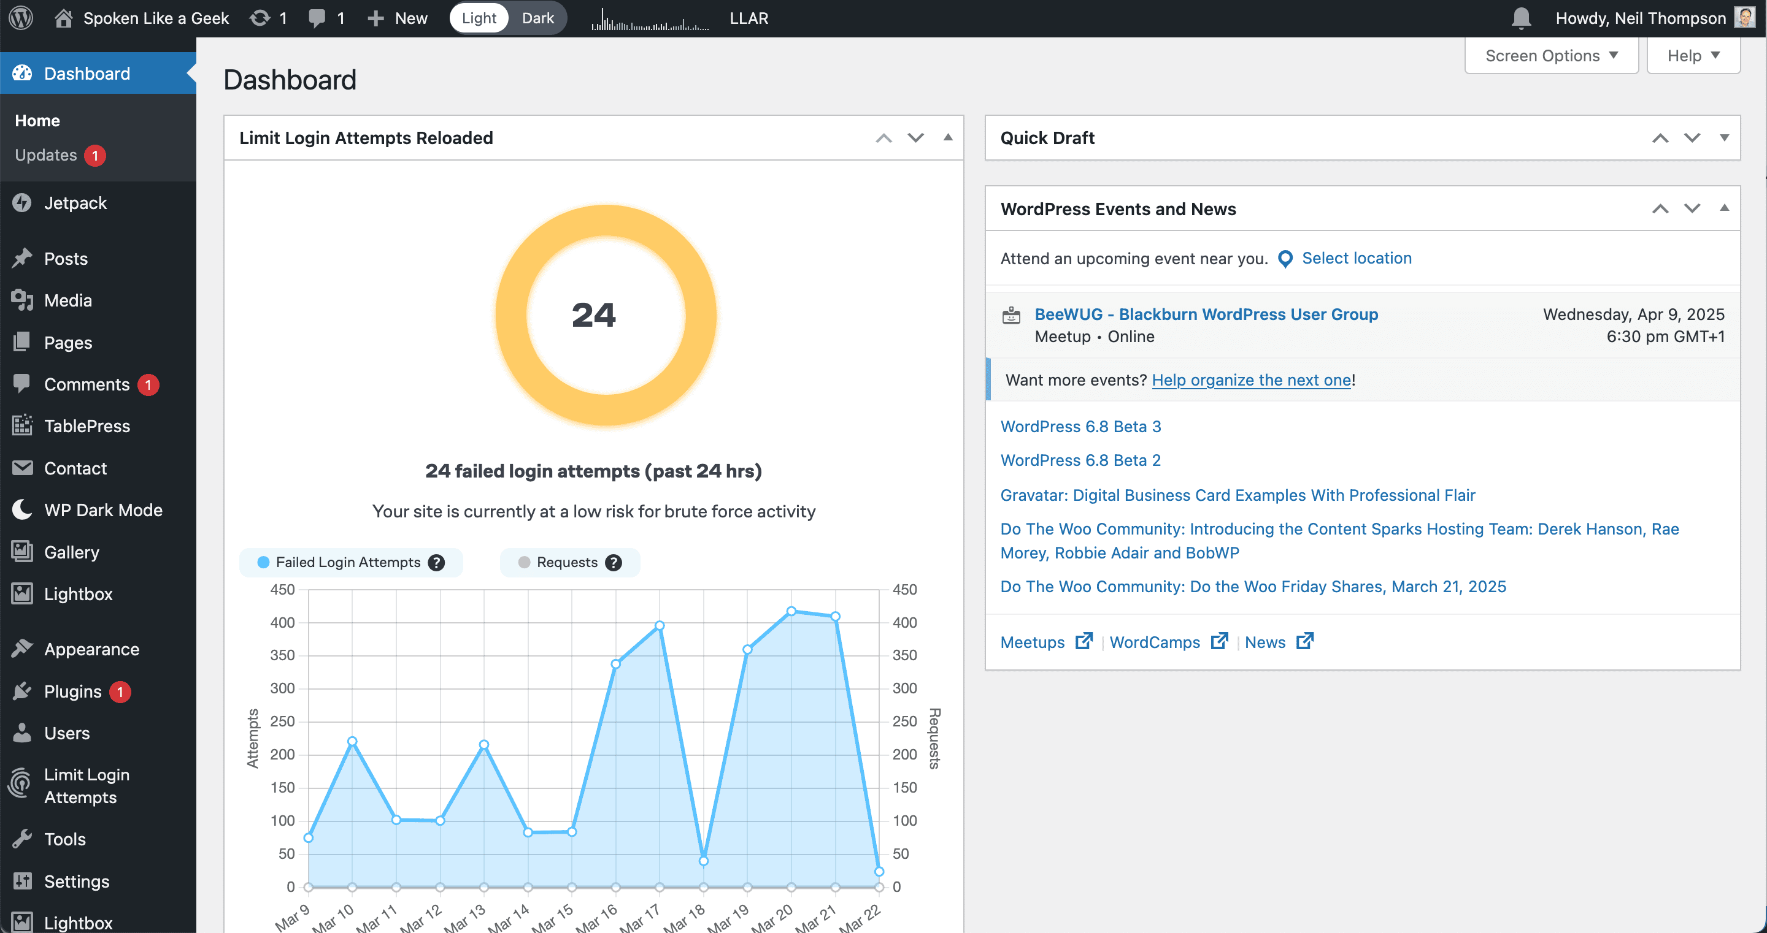Viewport: 1767px width, 933px height.
Task: Switch to Light mode toggle
Action: (478, 18)
